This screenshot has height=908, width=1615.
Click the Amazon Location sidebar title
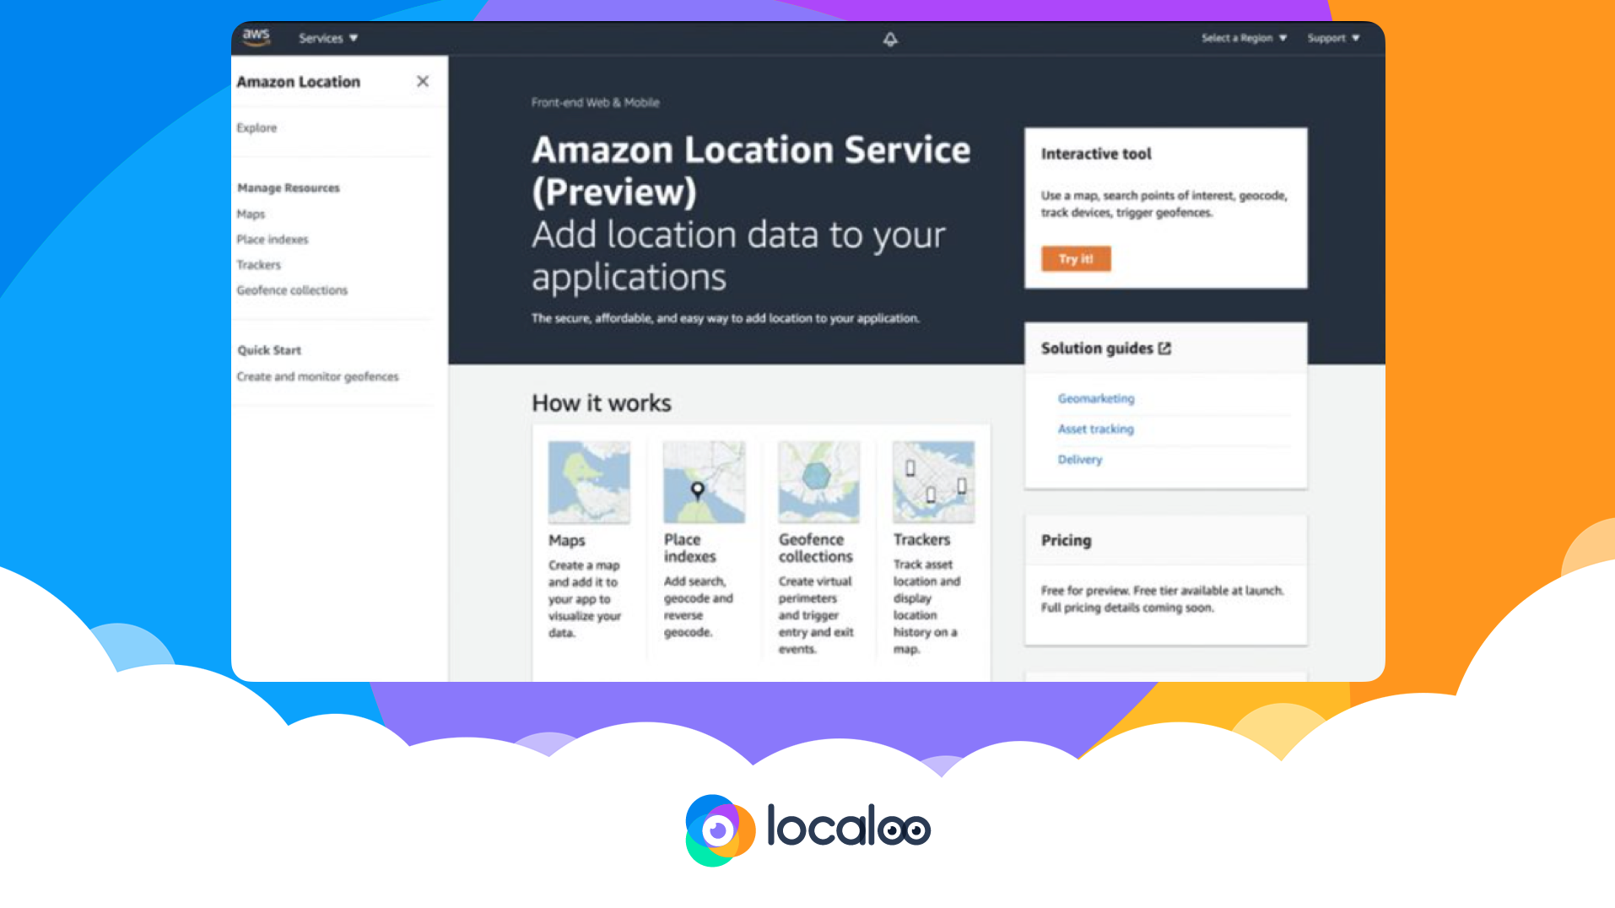tap(298, 82)
